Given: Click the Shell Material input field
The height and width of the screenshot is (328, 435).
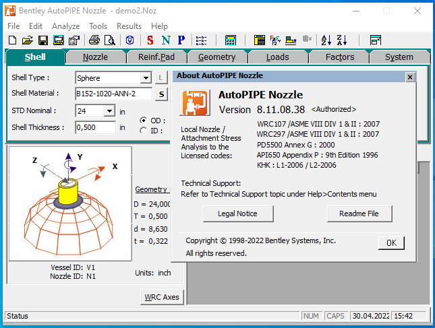Looking at the screenshot, I should (x=113, y=94).
